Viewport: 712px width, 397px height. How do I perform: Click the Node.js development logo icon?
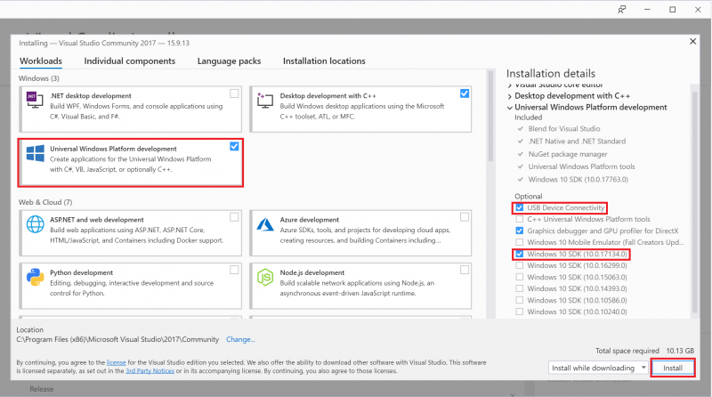click(x=265, y=277)
